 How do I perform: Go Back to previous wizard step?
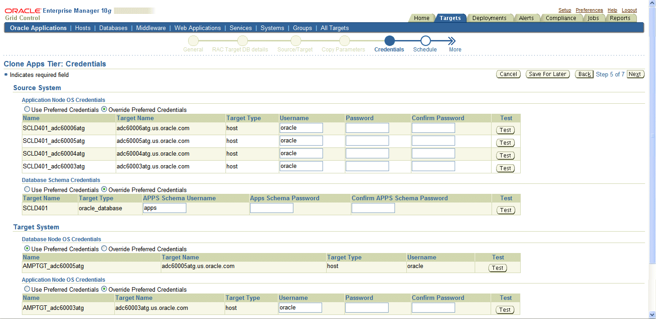point(584,74)
